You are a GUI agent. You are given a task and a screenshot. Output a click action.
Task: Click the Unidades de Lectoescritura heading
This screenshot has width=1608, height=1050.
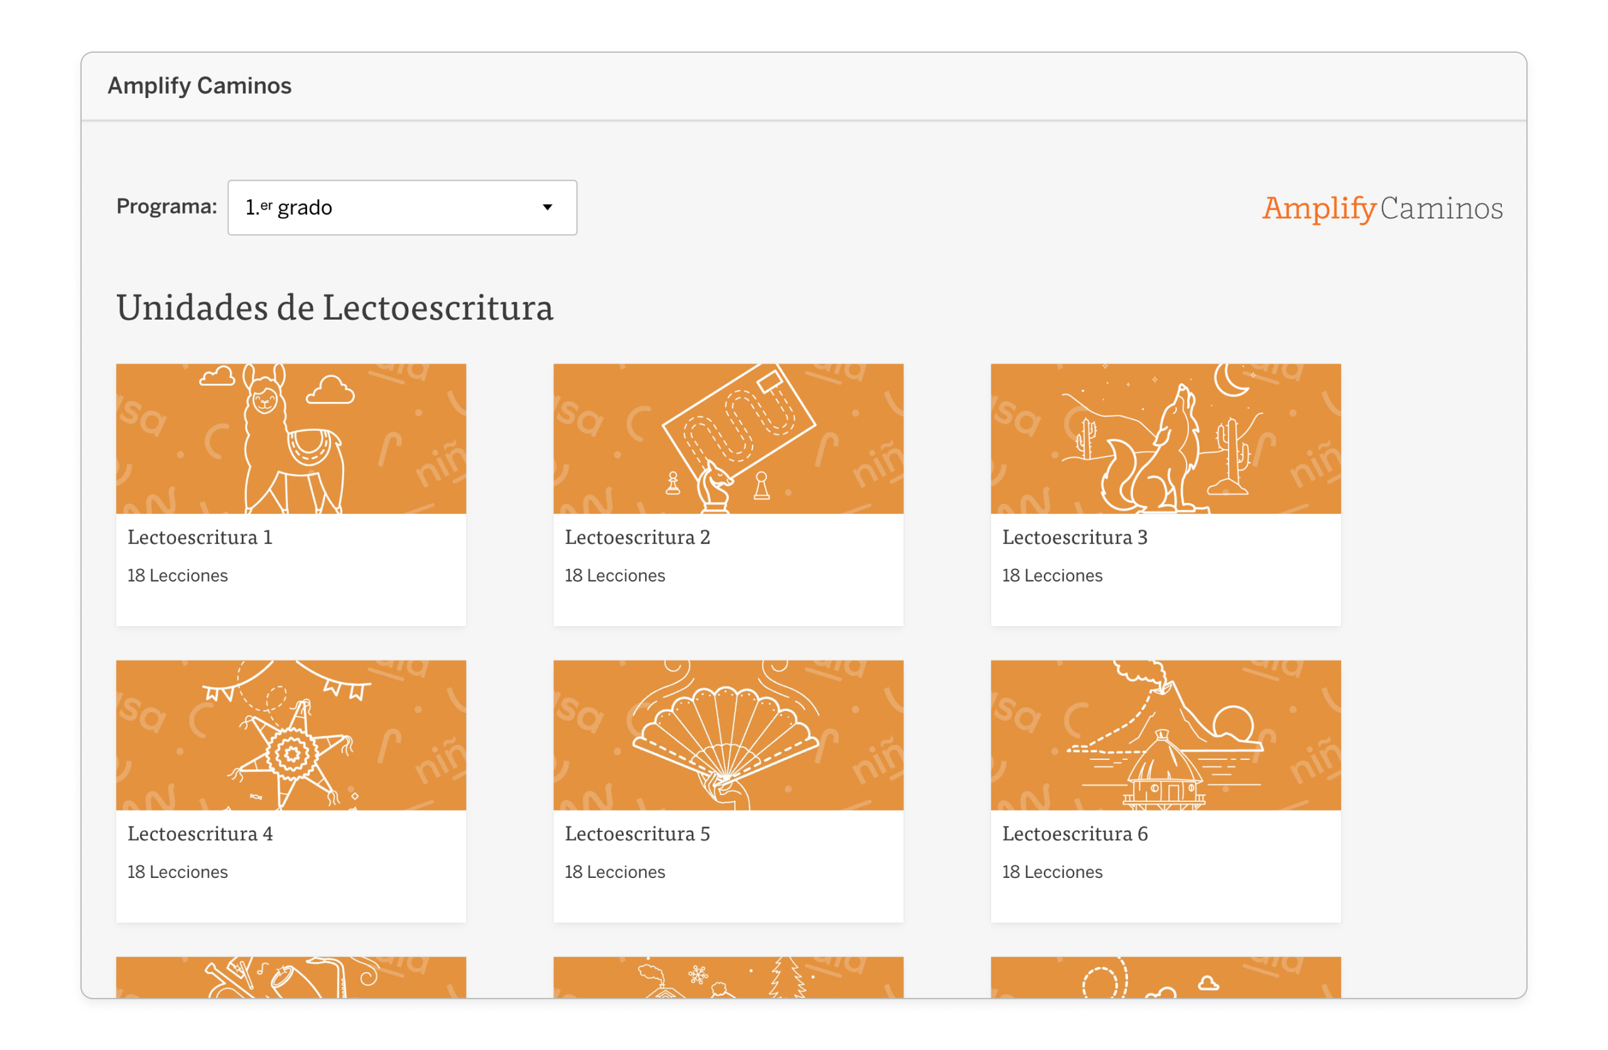tap(335, 308)
